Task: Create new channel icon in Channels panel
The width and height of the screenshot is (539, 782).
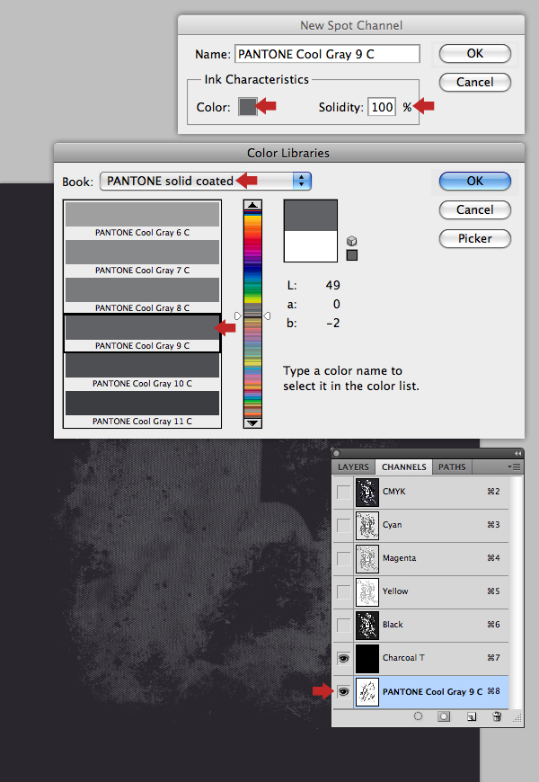Action: click(x=472, y=716)
